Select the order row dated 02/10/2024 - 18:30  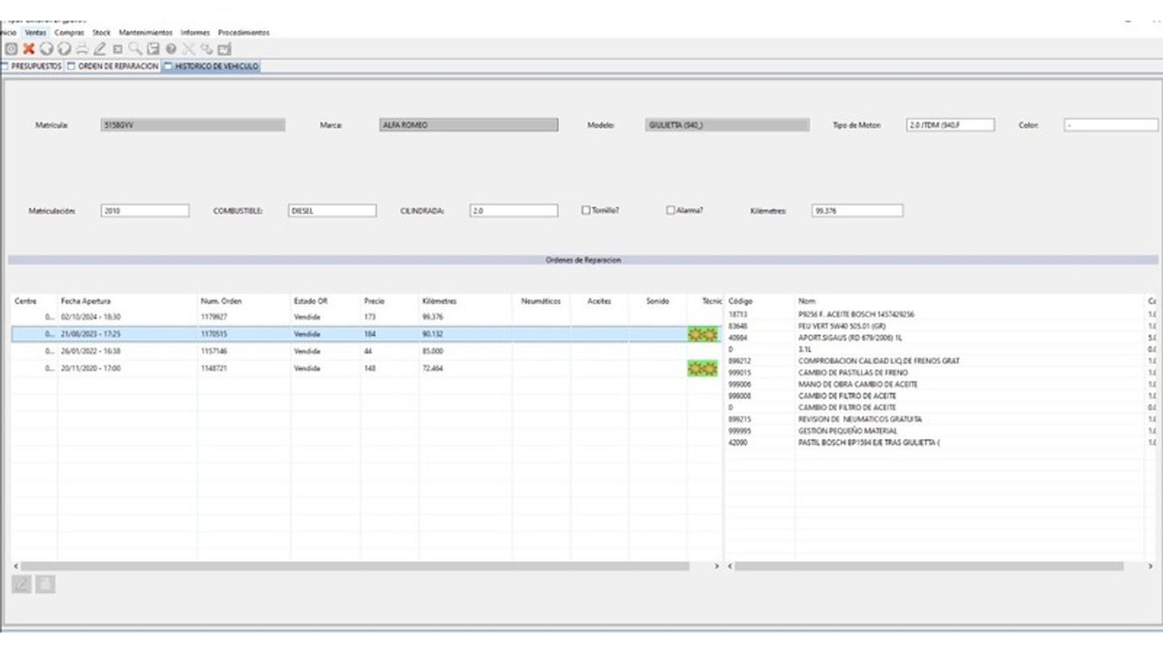click(366, 317)
